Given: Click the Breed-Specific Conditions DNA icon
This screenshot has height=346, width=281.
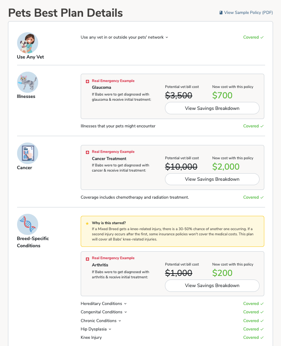Looking at the screenshot, I should [x=27, y=224].
